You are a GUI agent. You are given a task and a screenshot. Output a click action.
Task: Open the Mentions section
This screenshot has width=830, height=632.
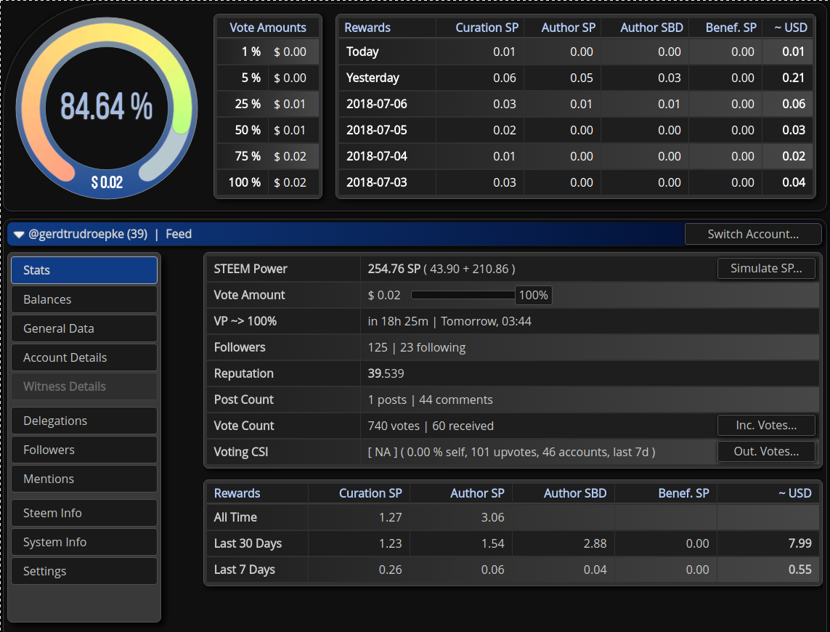(84, 479)
